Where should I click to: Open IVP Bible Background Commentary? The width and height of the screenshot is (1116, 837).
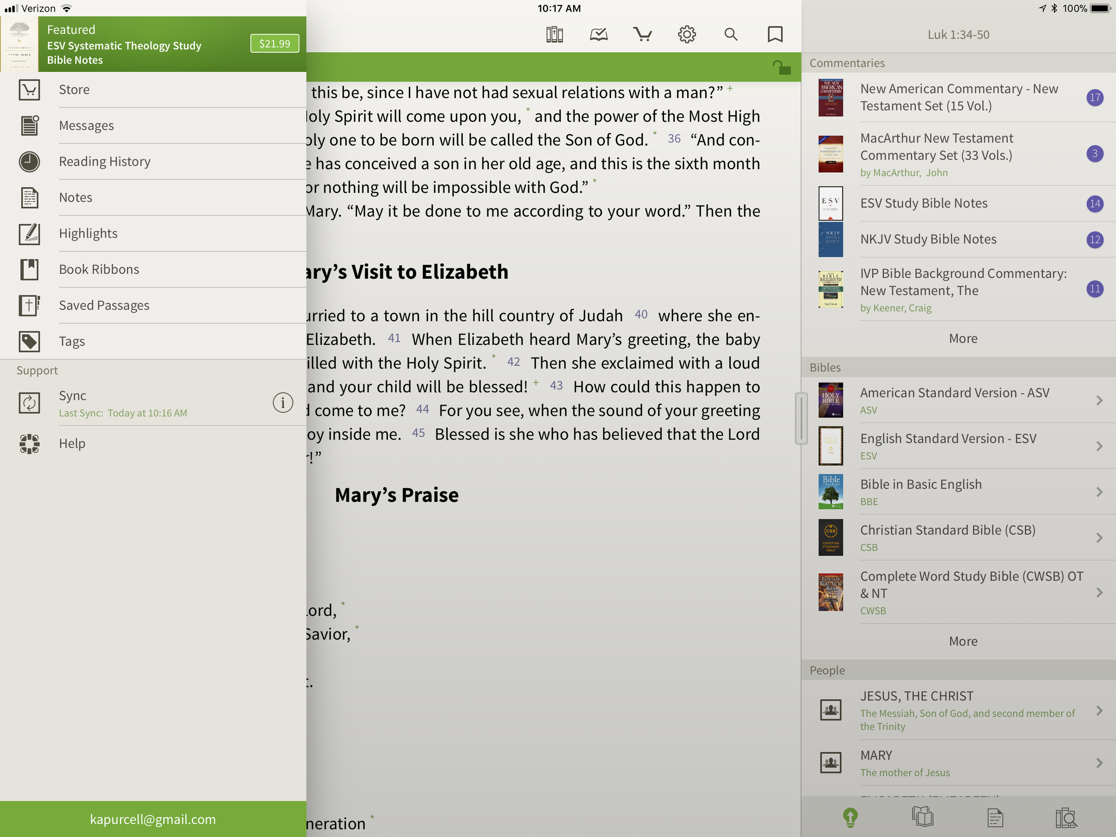[958, 289]
